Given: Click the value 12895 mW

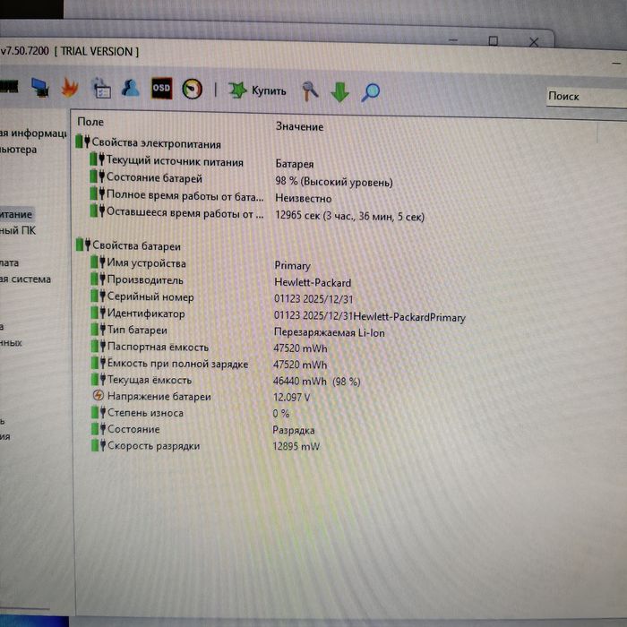Looking at the screenshot, I should tap(296, 446).
